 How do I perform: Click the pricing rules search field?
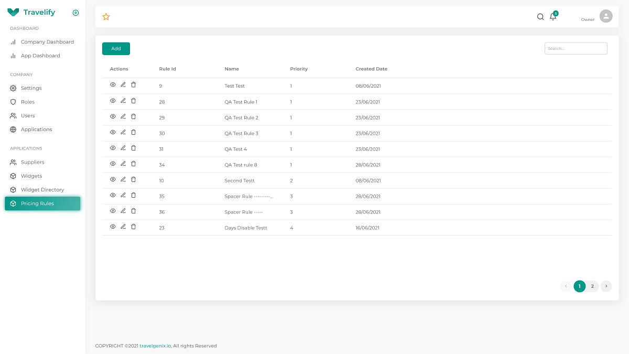pyautogui.click(x=576, y=48)
